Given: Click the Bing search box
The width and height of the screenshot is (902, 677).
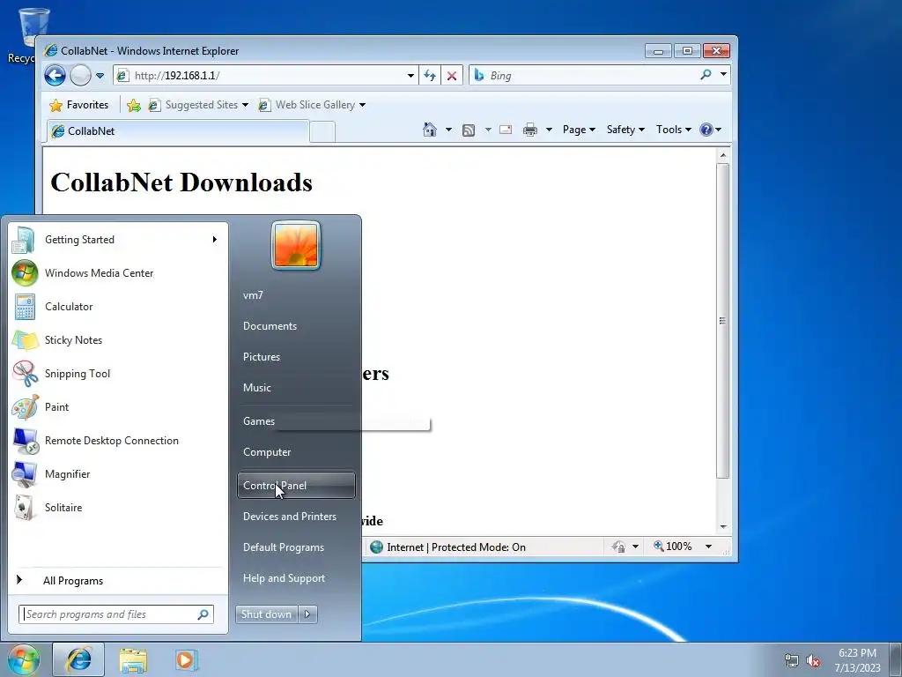Looking at the screenshot, I should (x=584, y=76).
